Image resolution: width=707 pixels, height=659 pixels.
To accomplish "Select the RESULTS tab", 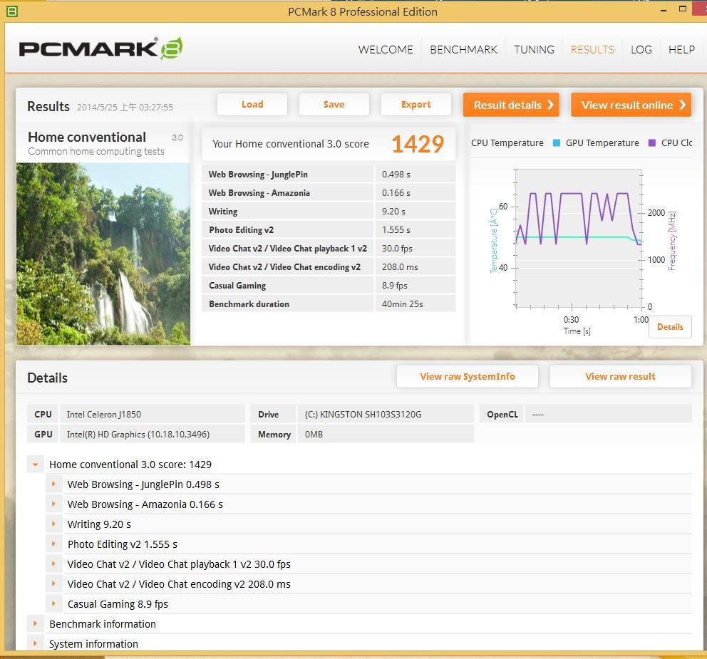I will pyautogui.click(x=592, y=50).
